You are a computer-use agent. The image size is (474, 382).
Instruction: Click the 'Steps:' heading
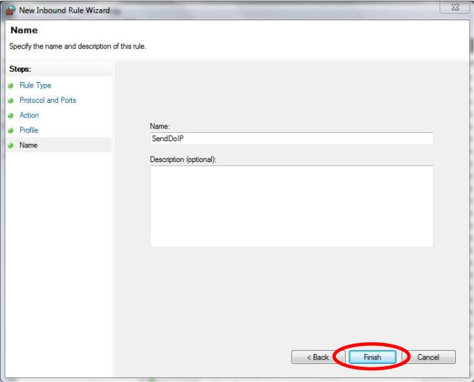[x=20, y=69]
